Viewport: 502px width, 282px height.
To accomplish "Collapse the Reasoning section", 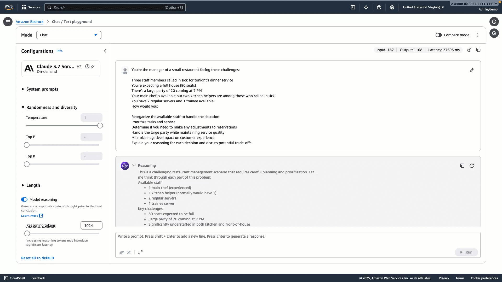I will [x=134, y=166].
